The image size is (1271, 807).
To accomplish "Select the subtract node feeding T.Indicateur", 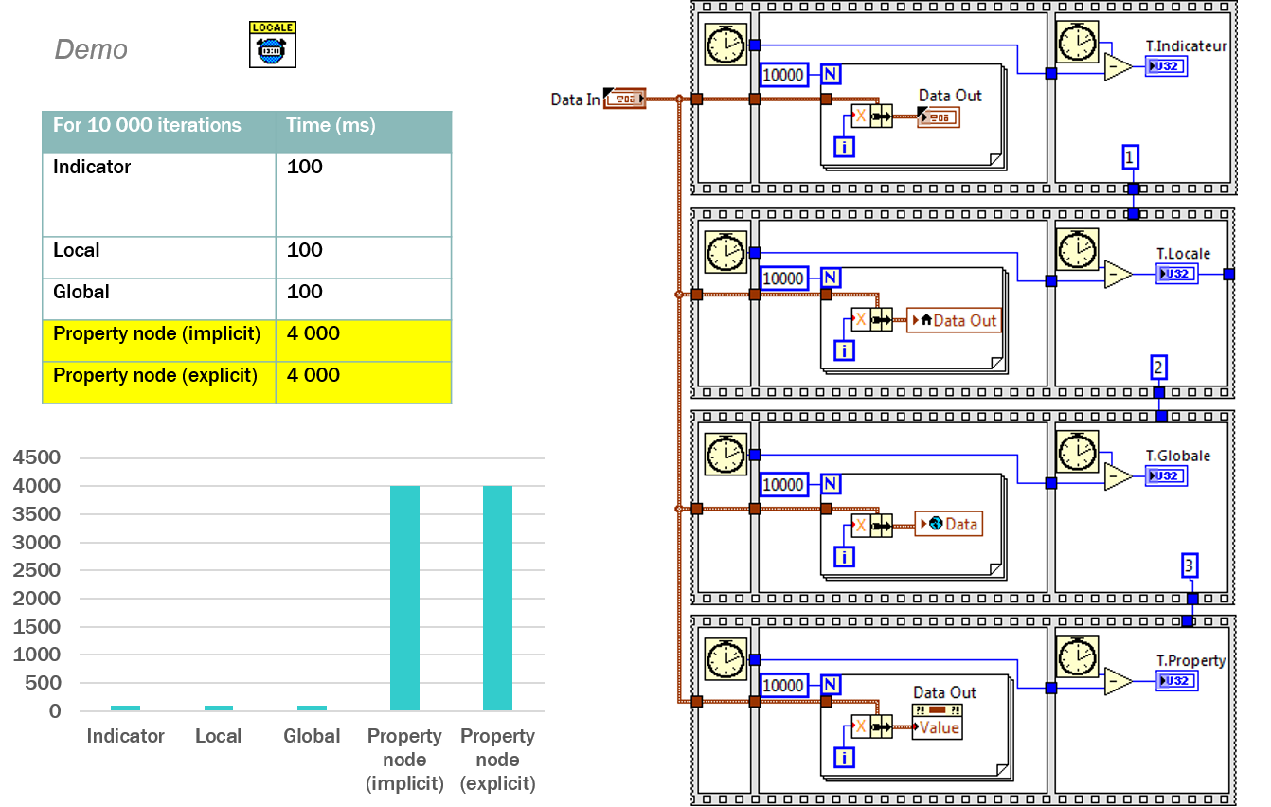I will 1119,67.
